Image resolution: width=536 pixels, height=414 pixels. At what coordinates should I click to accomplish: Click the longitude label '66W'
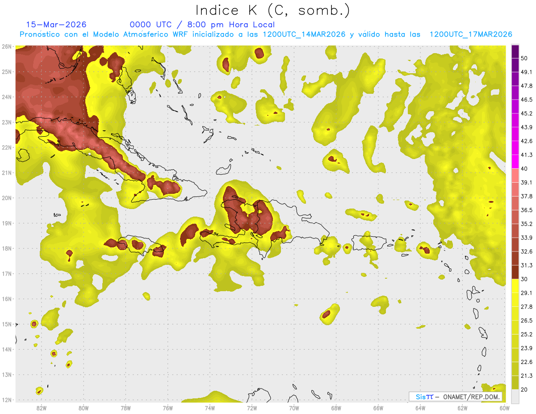click(378, 408)
